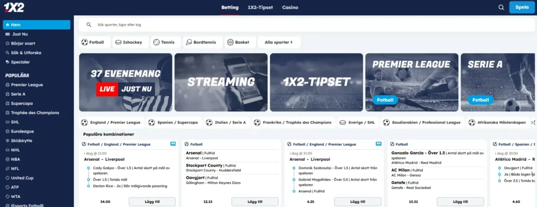Image resolution: width=537 pixels, height=207 pixels.
Task: Select the Tennis sport chip
Action: pos(166,42)
